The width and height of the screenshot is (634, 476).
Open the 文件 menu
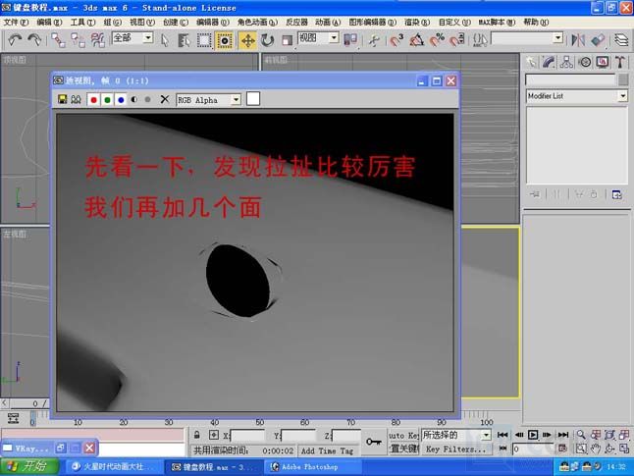[16, 23]
